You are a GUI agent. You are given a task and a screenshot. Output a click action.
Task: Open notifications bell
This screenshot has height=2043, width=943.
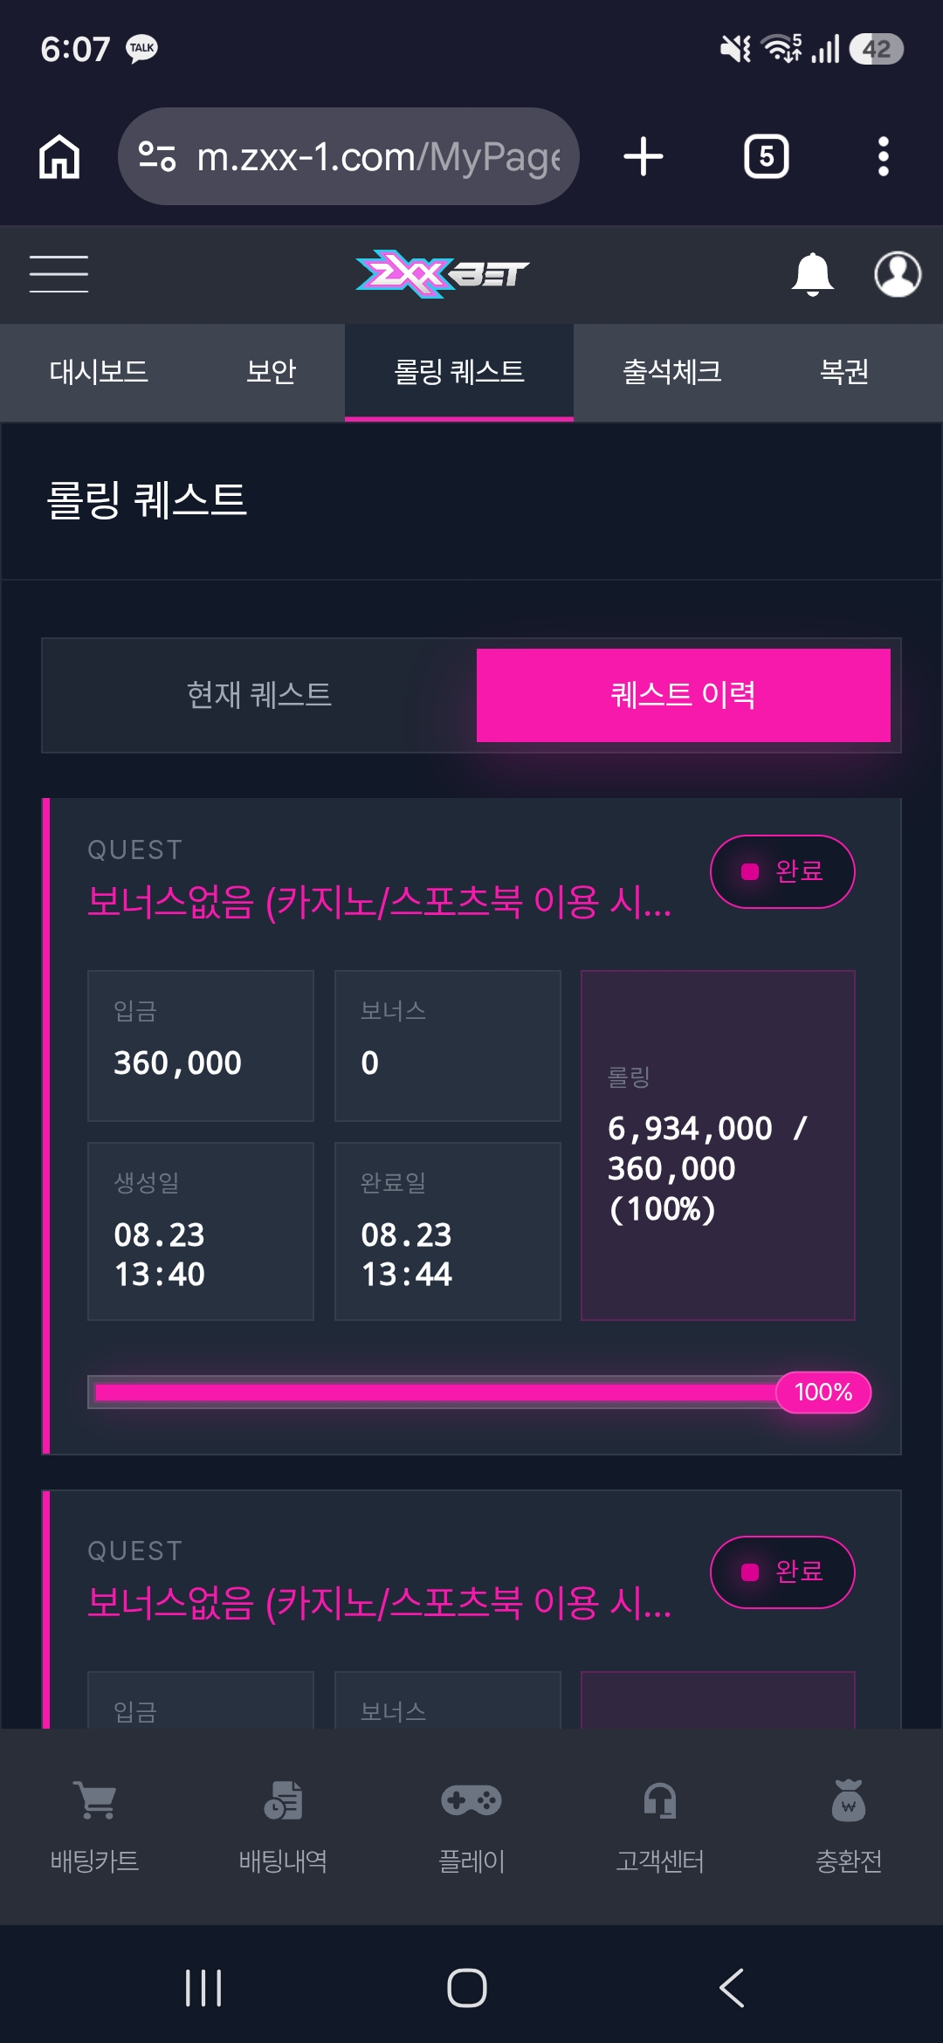tap(812, 274)
